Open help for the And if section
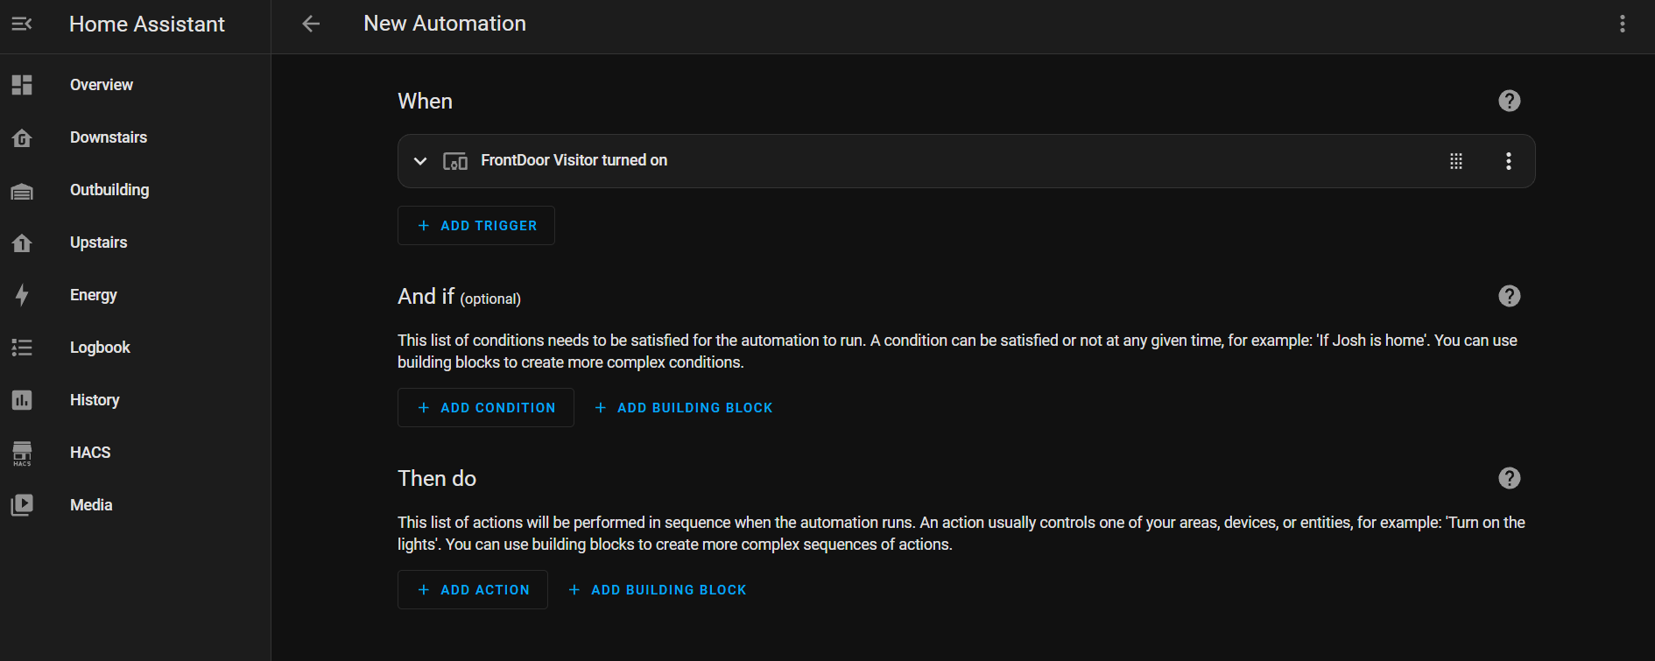Image resolution: width=1655 pixels, height=661 pixels. click(x=1510, y=296)
